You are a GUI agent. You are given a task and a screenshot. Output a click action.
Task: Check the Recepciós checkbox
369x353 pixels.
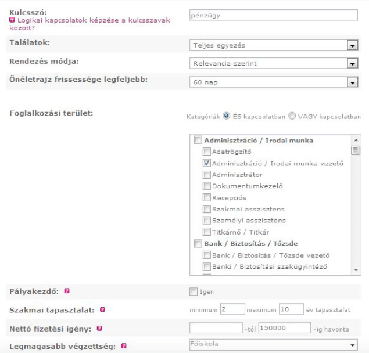pos(207,197)
